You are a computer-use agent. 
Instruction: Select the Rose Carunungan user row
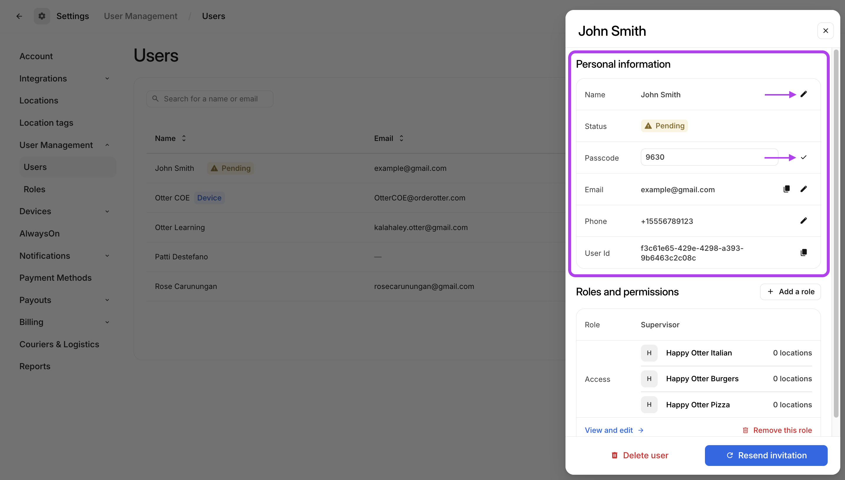point(355,286)
